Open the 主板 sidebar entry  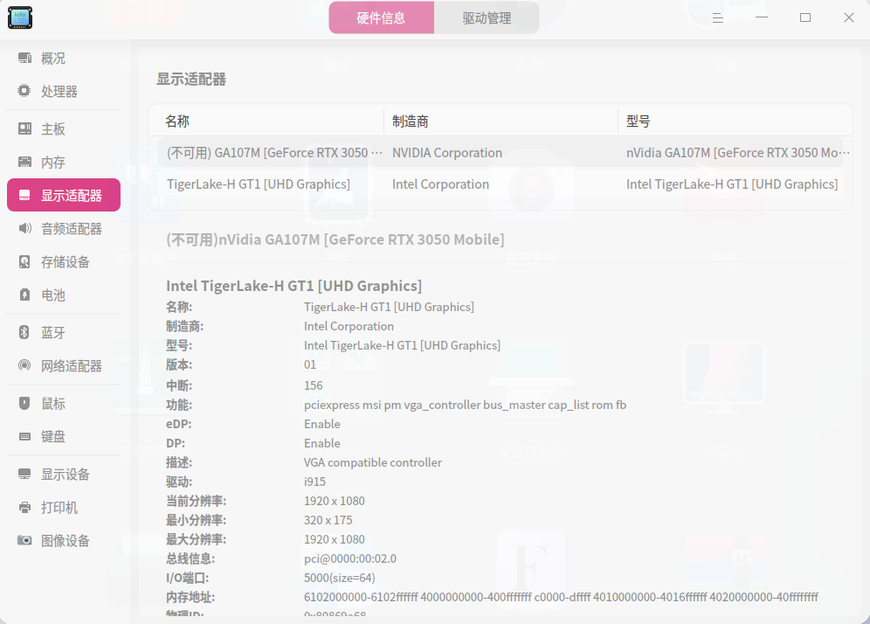coord(64,128)
